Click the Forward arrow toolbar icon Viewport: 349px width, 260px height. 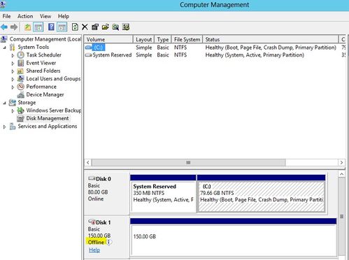coord(14,27)
